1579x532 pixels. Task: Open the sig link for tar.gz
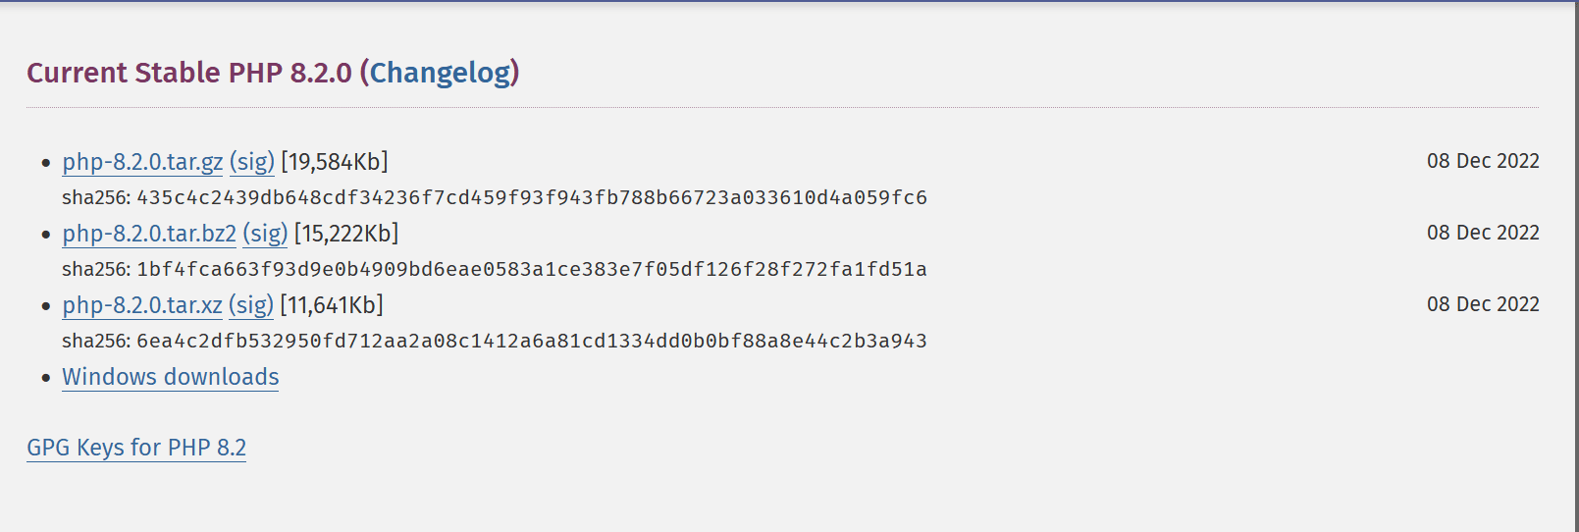click(252, 162)
